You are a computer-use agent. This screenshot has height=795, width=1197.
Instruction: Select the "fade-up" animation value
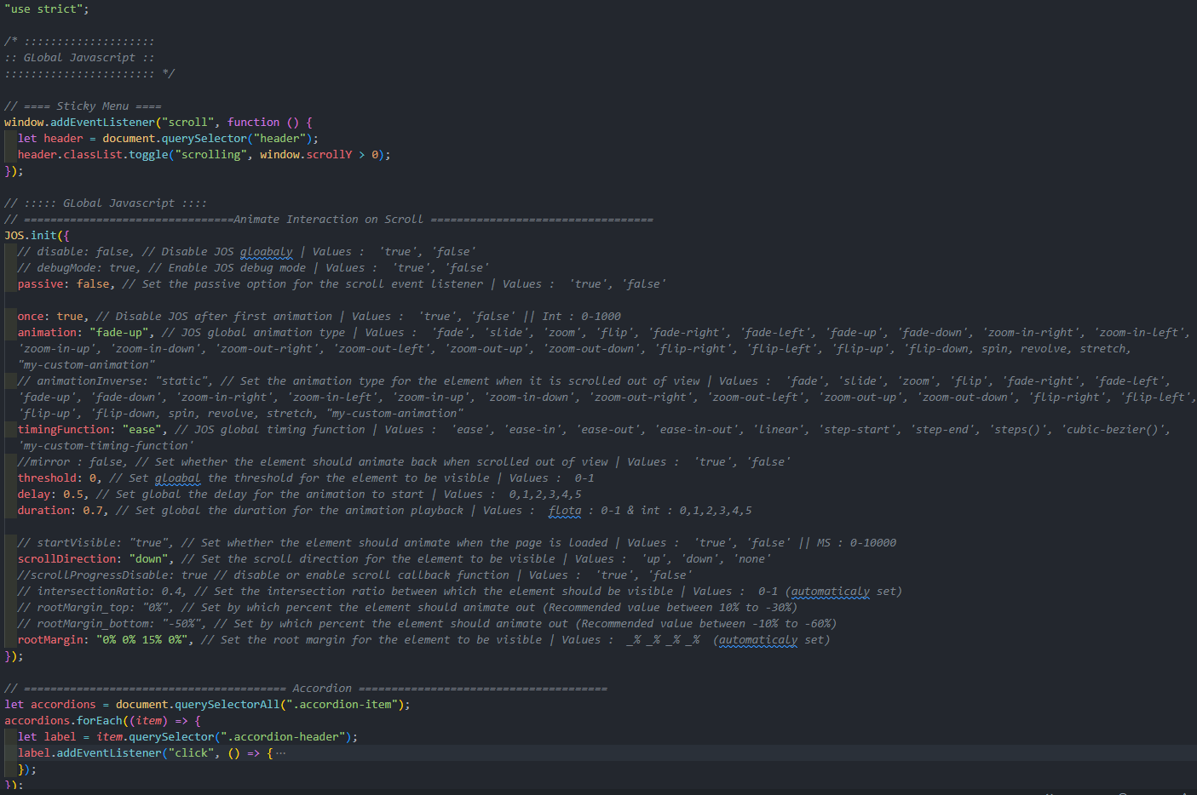pos(119,333)
